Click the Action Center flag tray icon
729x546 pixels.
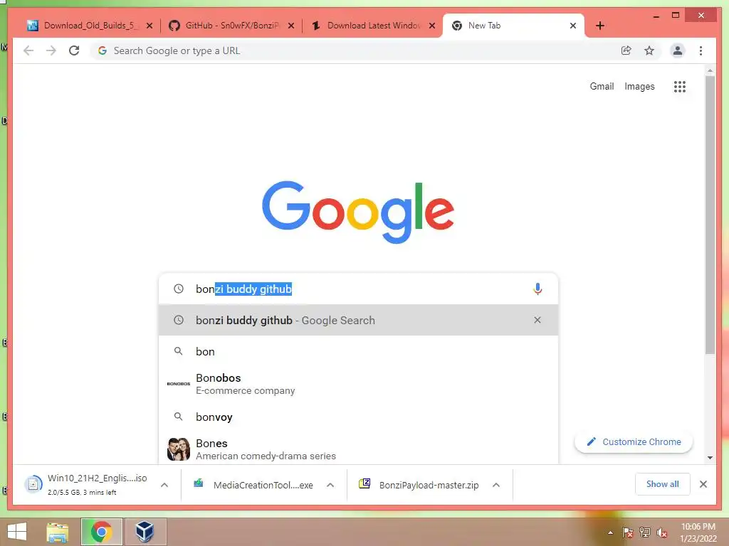click(x=627, y=532)
